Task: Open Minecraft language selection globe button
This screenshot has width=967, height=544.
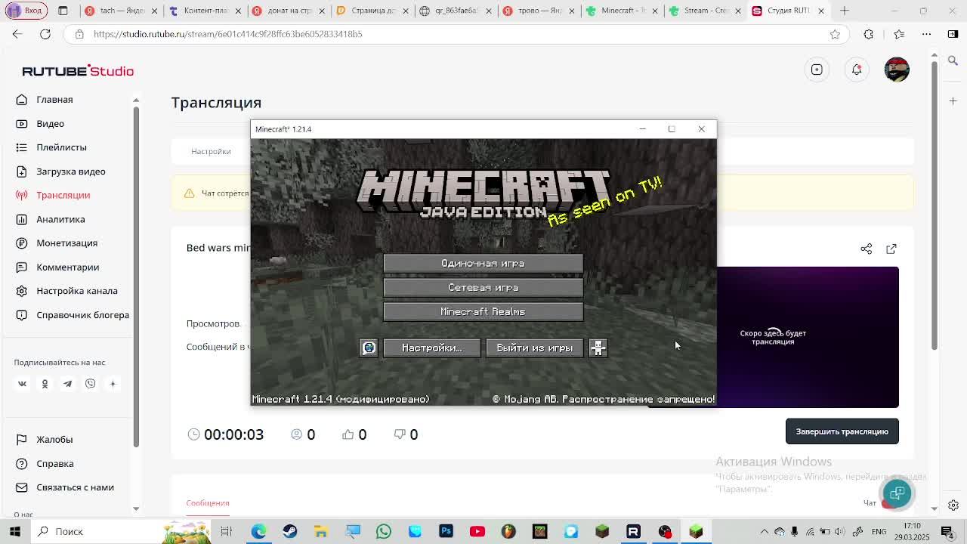Action: pos(369,348)
